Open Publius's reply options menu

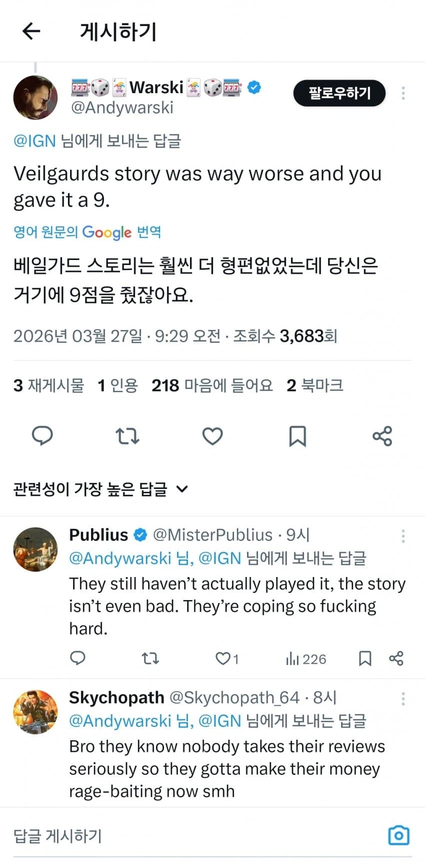tap(403, 536)
